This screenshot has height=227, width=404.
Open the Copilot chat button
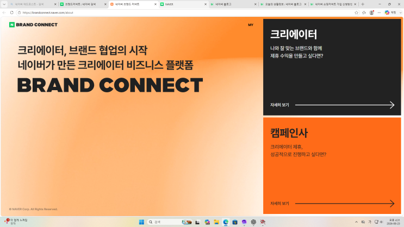point(390,12)
